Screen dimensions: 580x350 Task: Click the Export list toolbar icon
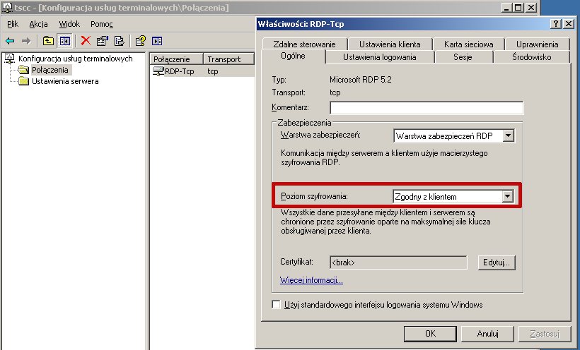click(x=119, y=41)
